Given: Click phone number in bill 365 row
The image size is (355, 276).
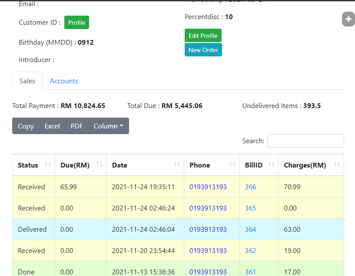Looking at the screenshot, I should tap(208, 208).
